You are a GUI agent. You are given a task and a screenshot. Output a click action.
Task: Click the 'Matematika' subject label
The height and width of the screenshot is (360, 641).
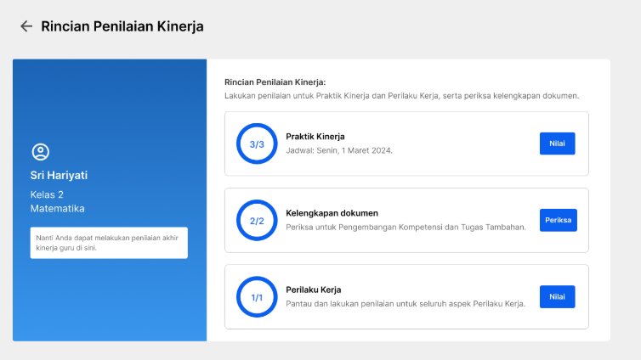[x=58, y=209]
